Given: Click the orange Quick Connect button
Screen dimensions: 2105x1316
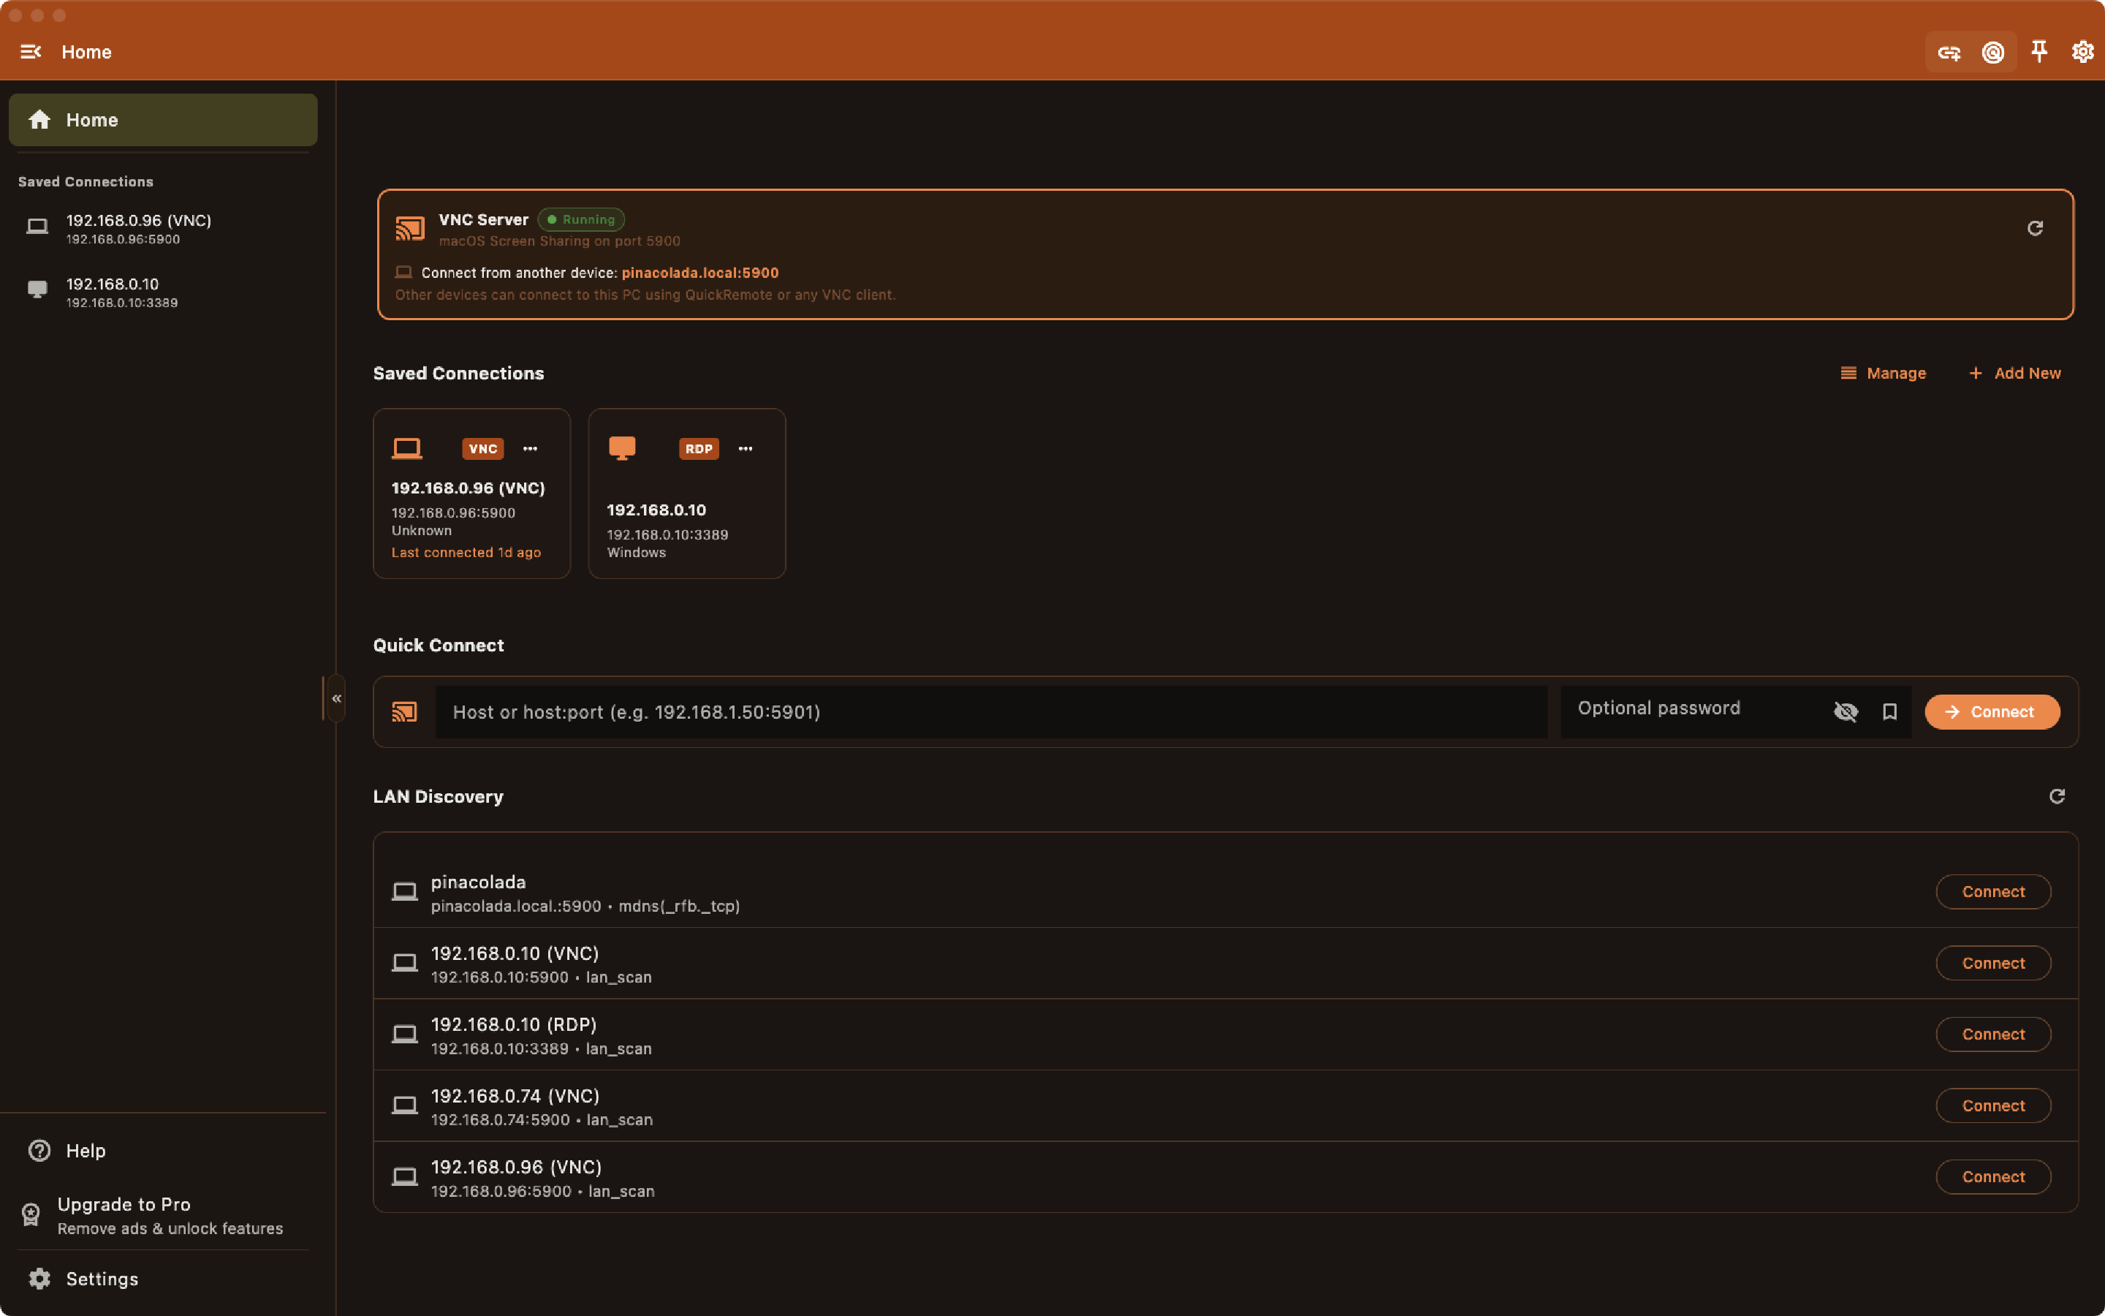Looking at the screenshot, I should [1992, 712].
